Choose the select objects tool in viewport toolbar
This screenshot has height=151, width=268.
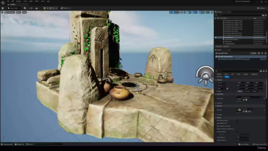point(170,13)
